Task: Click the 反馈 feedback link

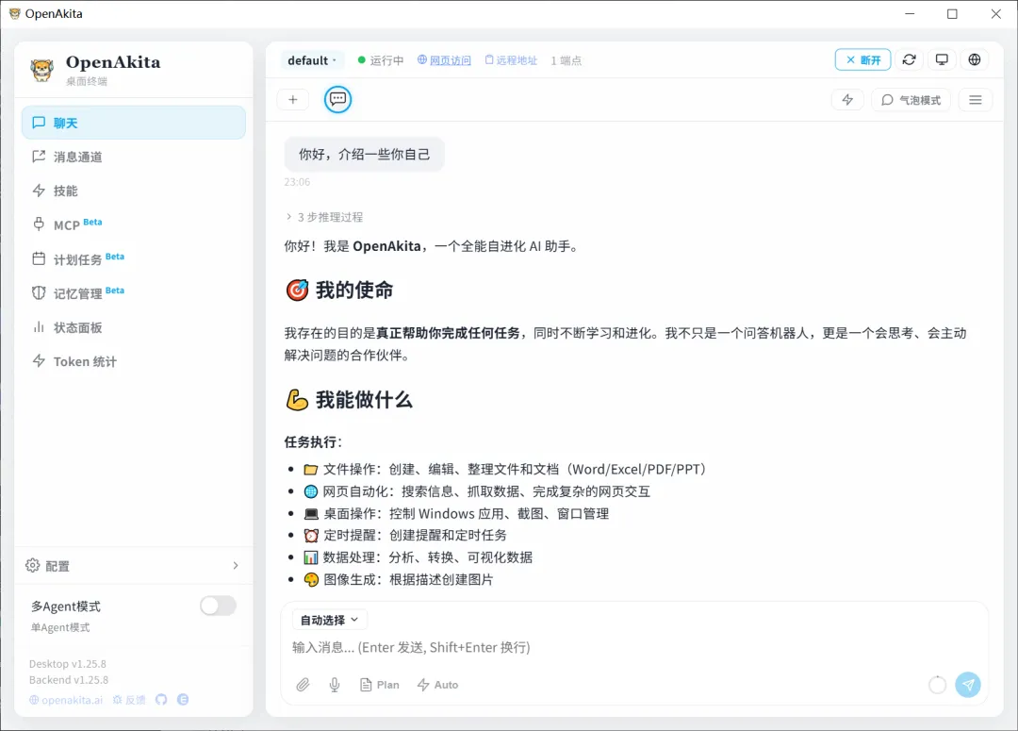Action: 129,700
